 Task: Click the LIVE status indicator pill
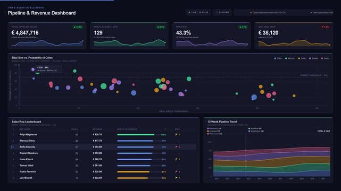coord(198,13)
